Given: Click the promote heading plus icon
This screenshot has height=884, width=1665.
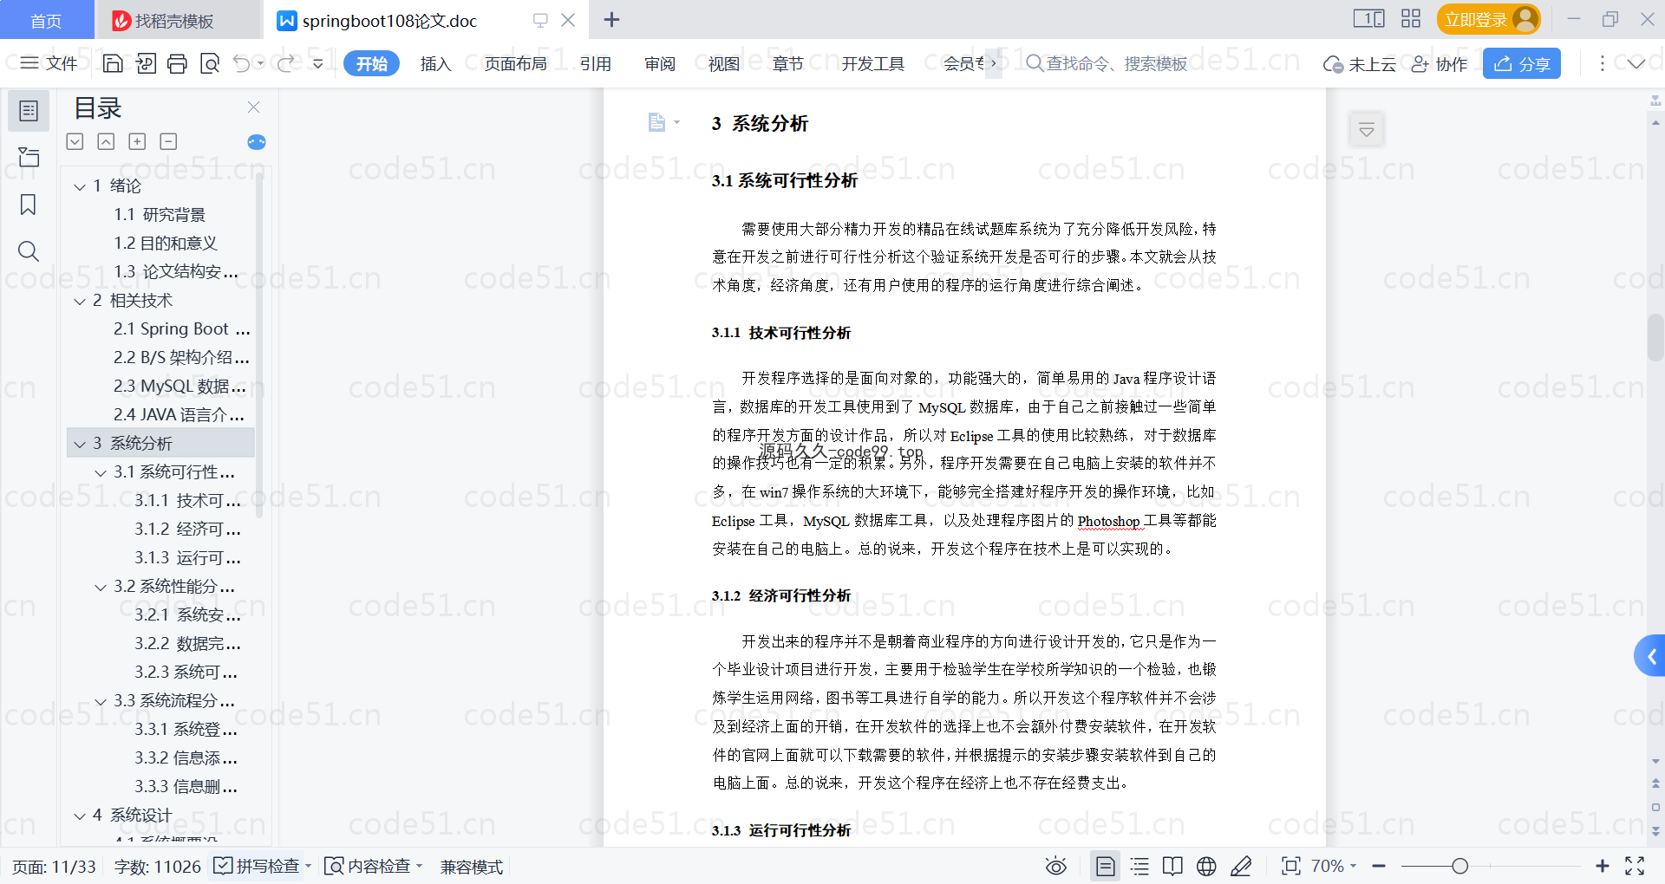Looking at the screenshot, I should (x=137, y=141).
